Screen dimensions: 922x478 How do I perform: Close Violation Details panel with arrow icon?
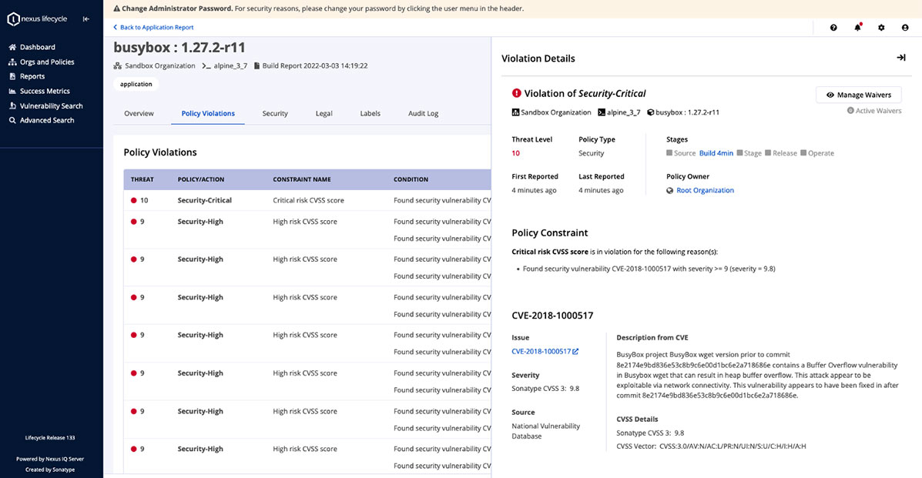coord(901,58)
